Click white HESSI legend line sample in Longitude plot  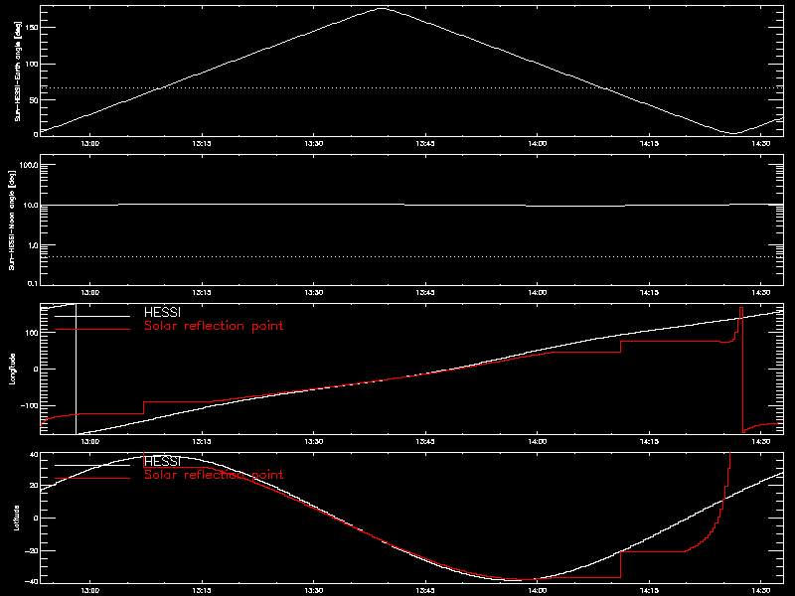point(92,316)
